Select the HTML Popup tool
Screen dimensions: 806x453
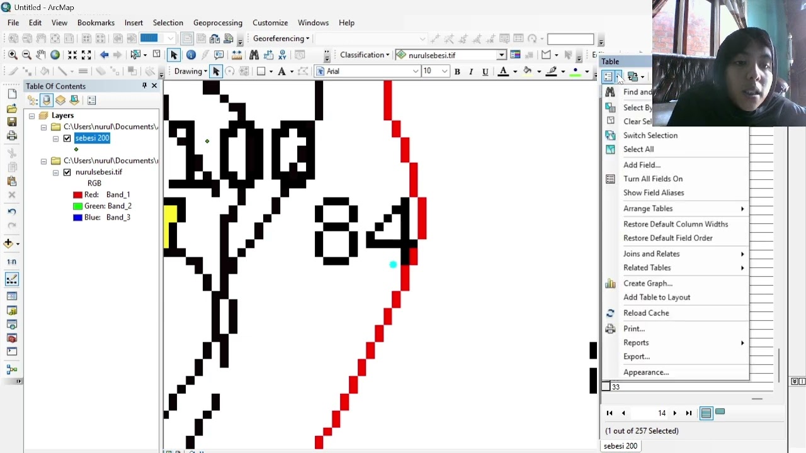(219, 55)
